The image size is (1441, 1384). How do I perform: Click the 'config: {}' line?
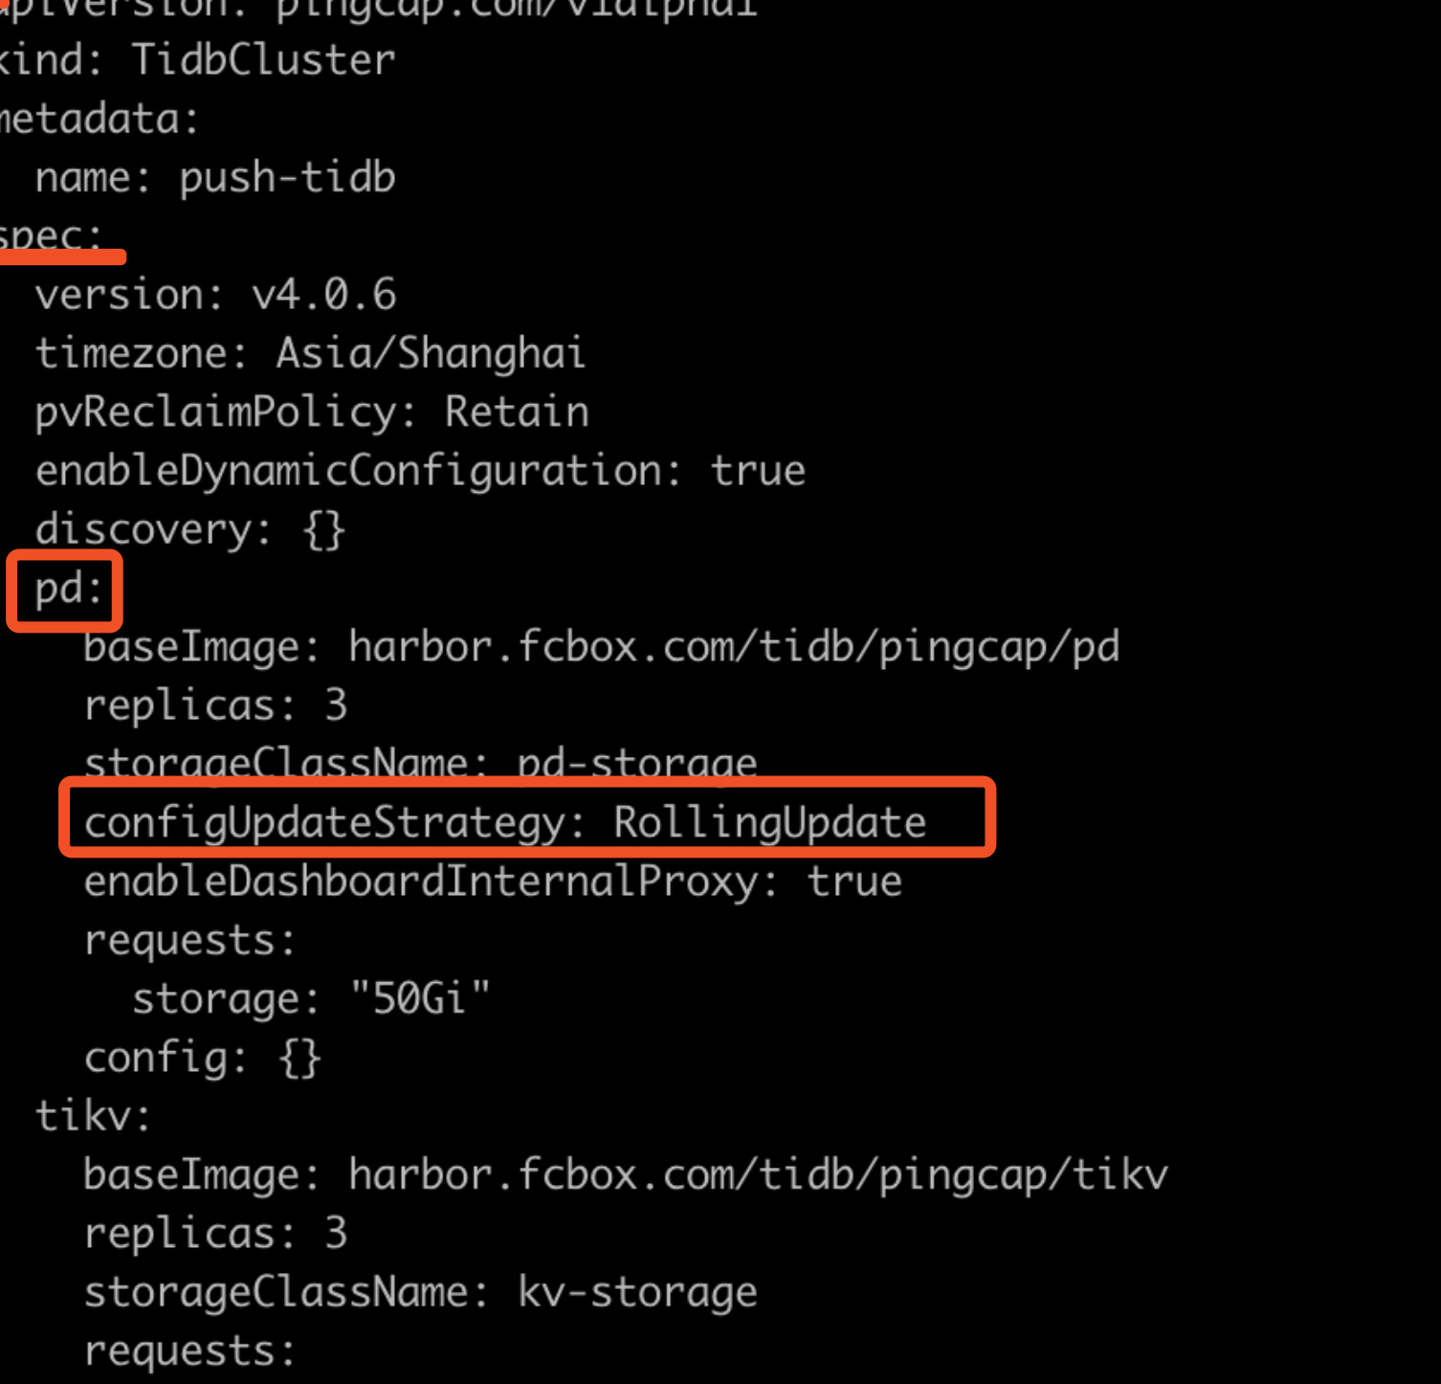point(202,1059)
